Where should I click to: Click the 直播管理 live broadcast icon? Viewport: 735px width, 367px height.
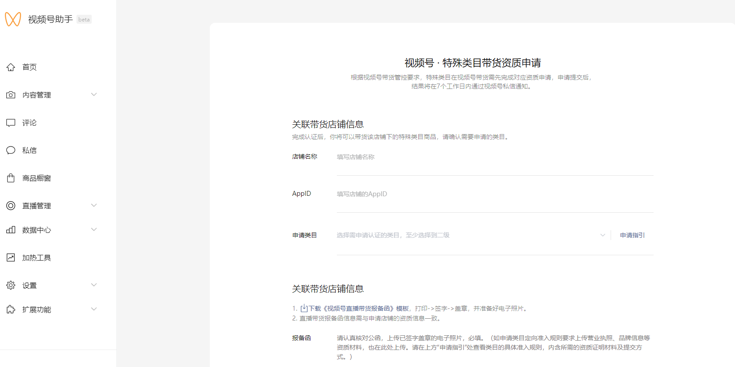click(x=11, y=206)
